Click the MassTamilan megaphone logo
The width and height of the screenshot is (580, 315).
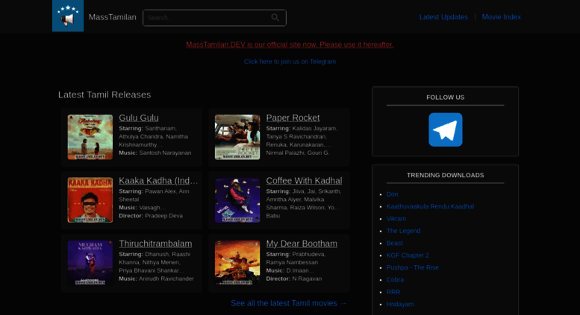pos(68,16)
